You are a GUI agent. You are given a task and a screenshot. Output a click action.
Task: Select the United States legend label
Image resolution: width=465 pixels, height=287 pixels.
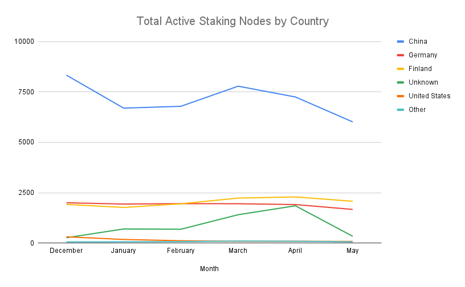[429, 96]
